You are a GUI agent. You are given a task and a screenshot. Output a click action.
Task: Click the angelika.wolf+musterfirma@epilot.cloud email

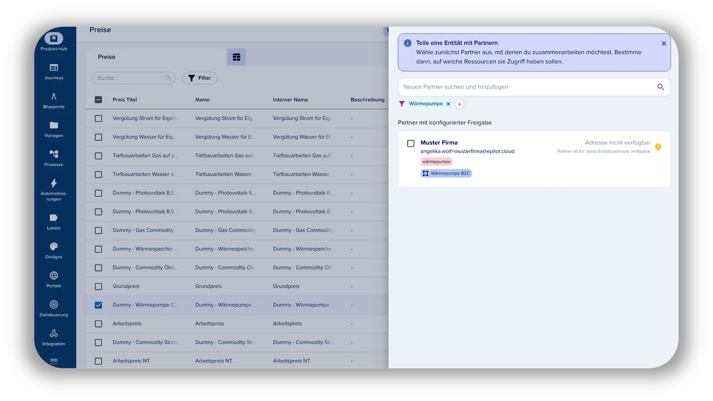(467, 151)
